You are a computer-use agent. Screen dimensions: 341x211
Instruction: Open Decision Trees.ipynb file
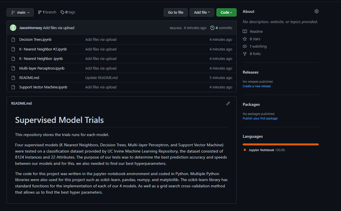[x=35, y=40]
